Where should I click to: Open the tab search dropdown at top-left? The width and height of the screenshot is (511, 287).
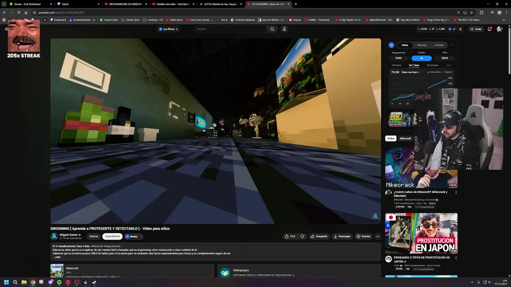coord(4,4)
